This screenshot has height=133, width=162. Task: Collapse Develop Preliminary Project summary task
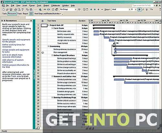pyautogui.click(x=52, y=97)
